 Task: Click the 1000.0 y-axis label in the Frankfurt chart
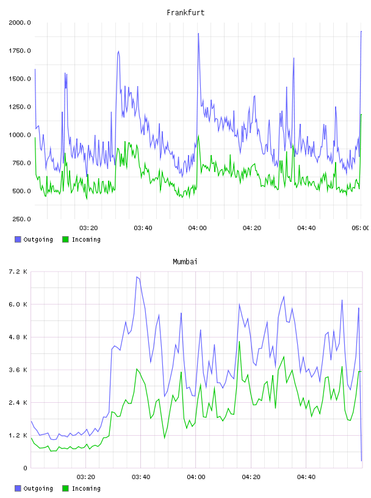pos(20,135)
